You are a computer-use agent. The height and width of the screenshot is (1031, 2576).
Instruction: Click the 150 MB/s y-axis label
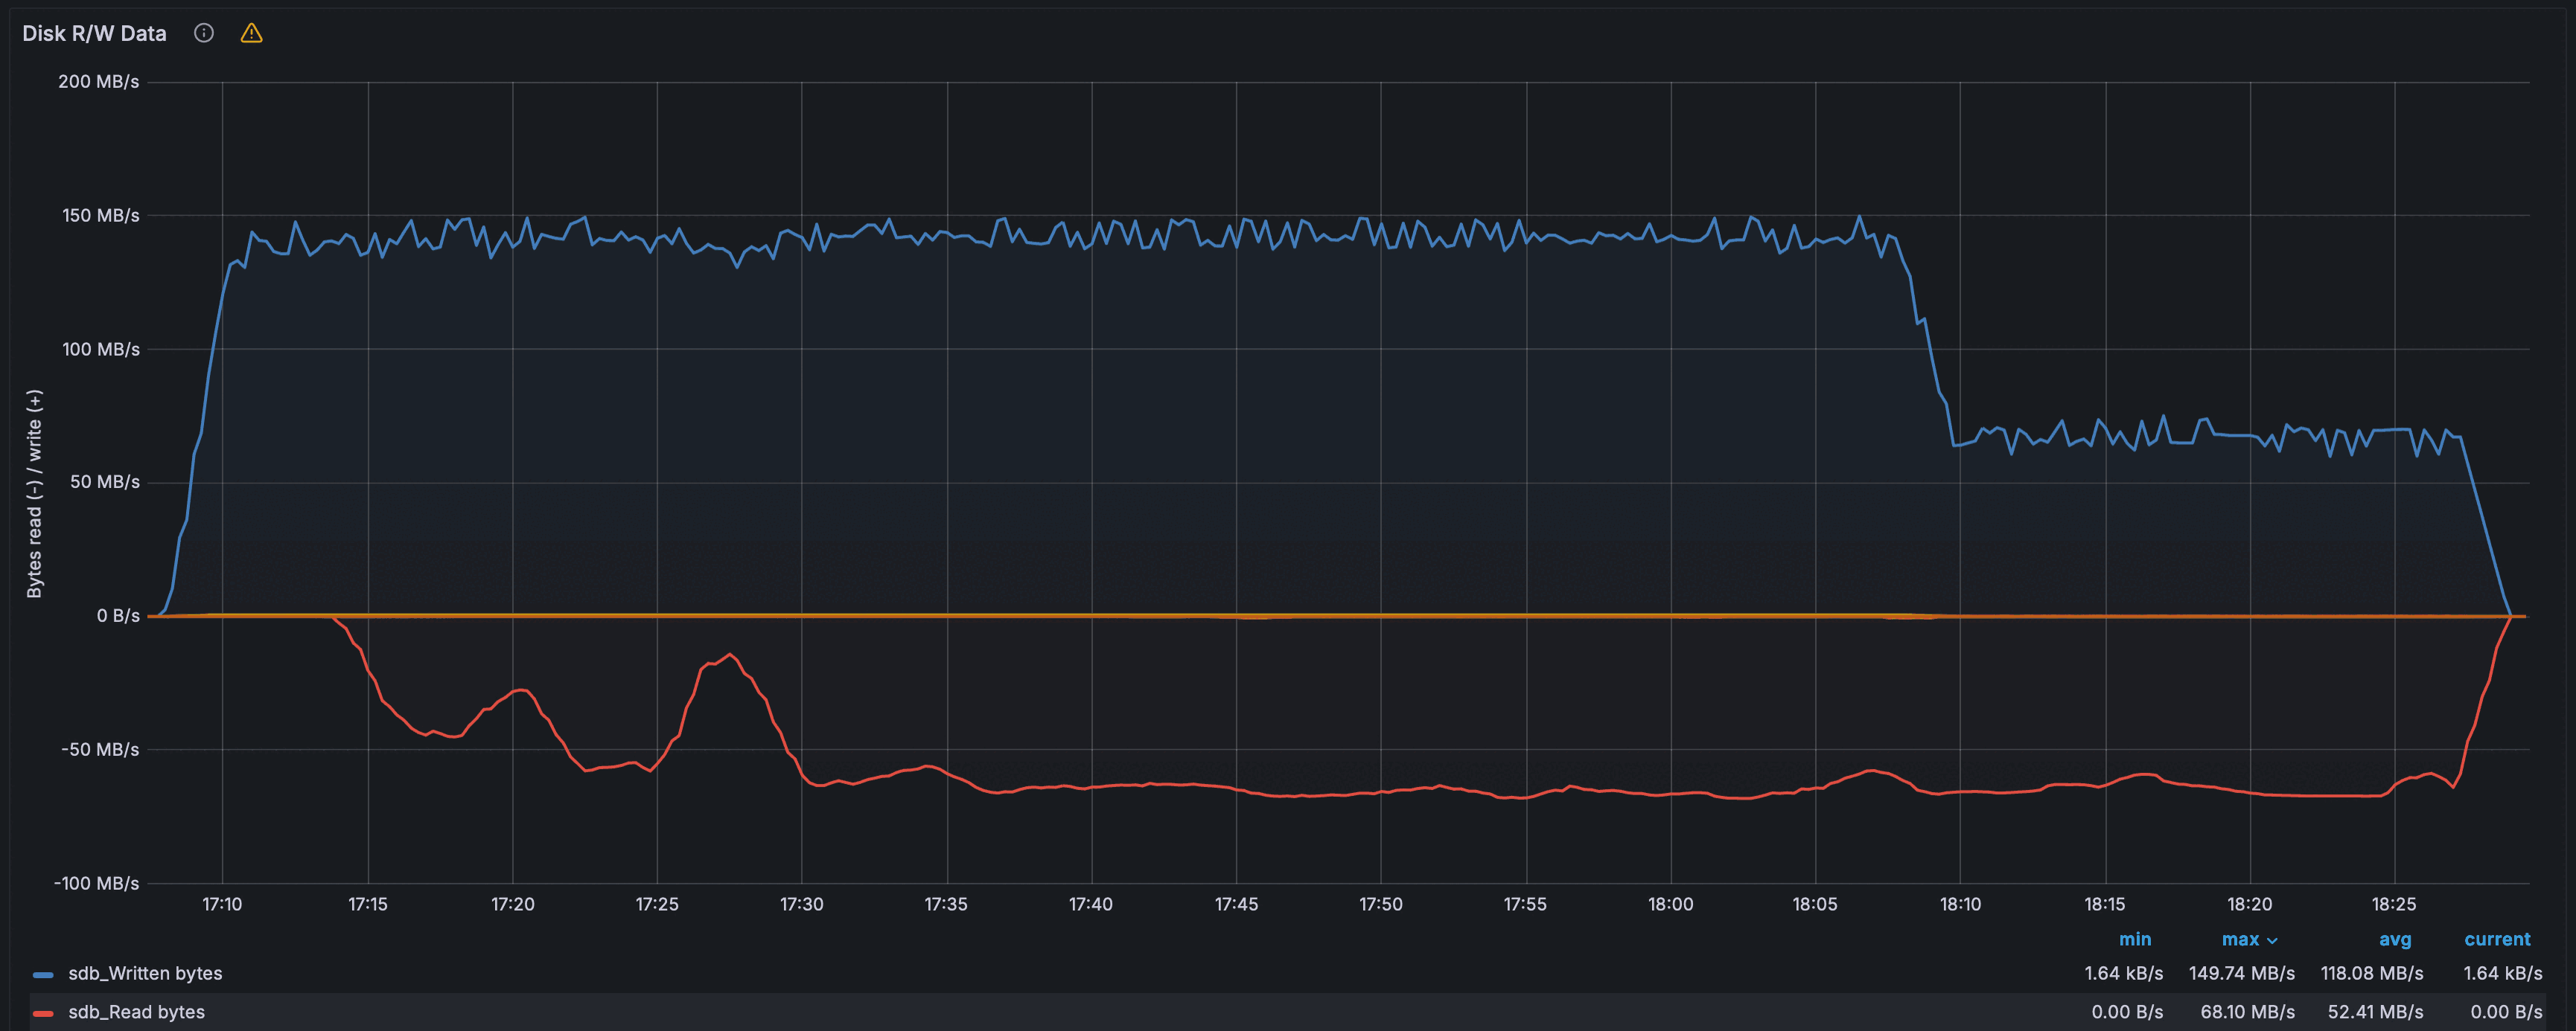coord(100,216)
